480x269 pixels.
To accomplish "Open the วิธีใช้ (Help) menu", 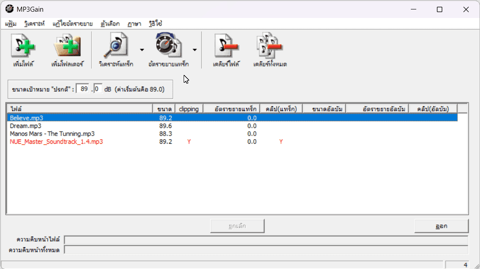I will (155, 23).
